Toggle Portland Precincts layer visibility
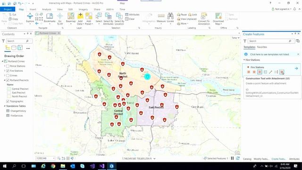The image size is (302, 170). [x=8, y=80]
